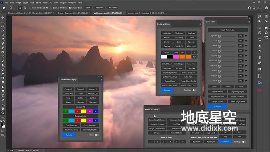Hide the Vibrance zone with eye icon
Viewport: 270px width, 152px height.
coord(246,66)
